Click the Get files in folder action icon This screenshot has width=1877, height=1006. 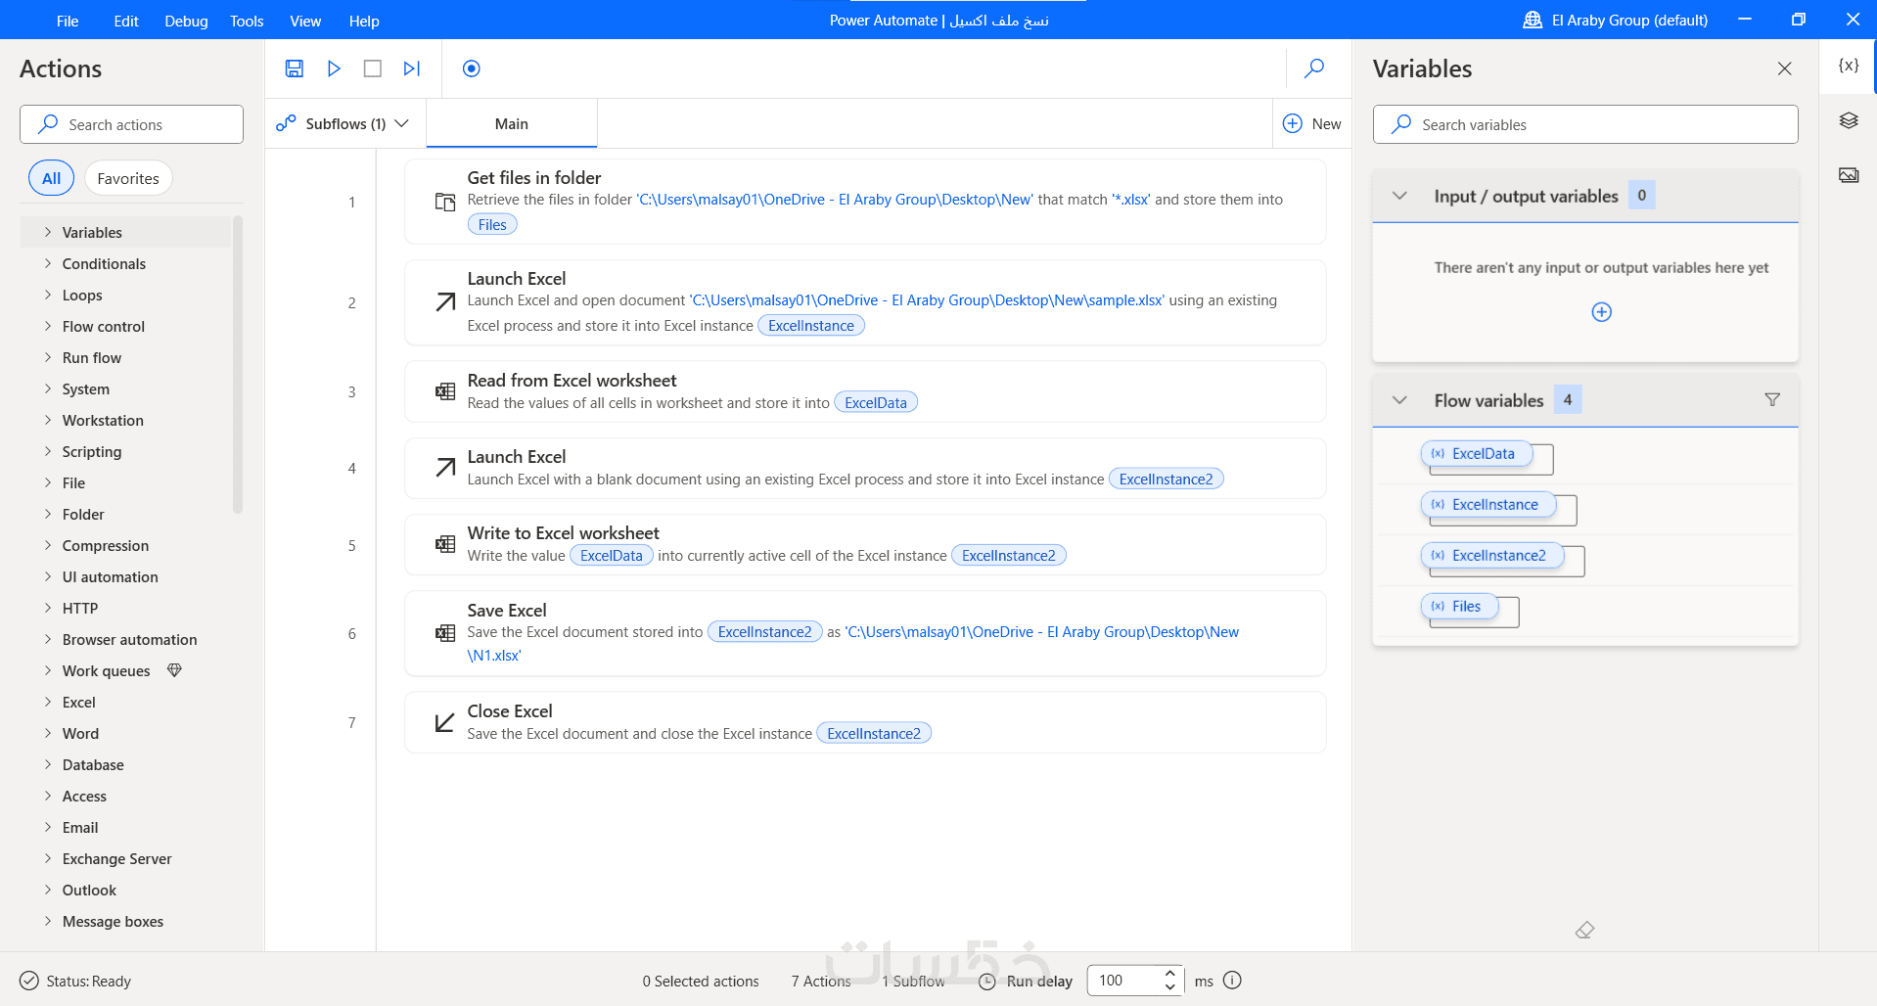(x=445, y=202)
